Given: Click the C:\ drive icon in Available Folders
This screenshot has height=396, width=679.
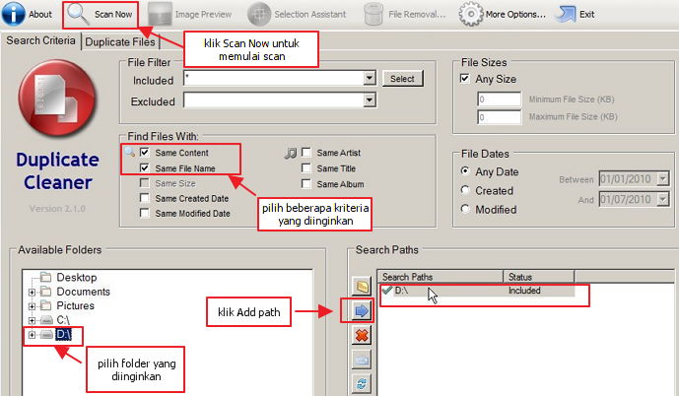Looking at the screenshot, I should point(46,320).
